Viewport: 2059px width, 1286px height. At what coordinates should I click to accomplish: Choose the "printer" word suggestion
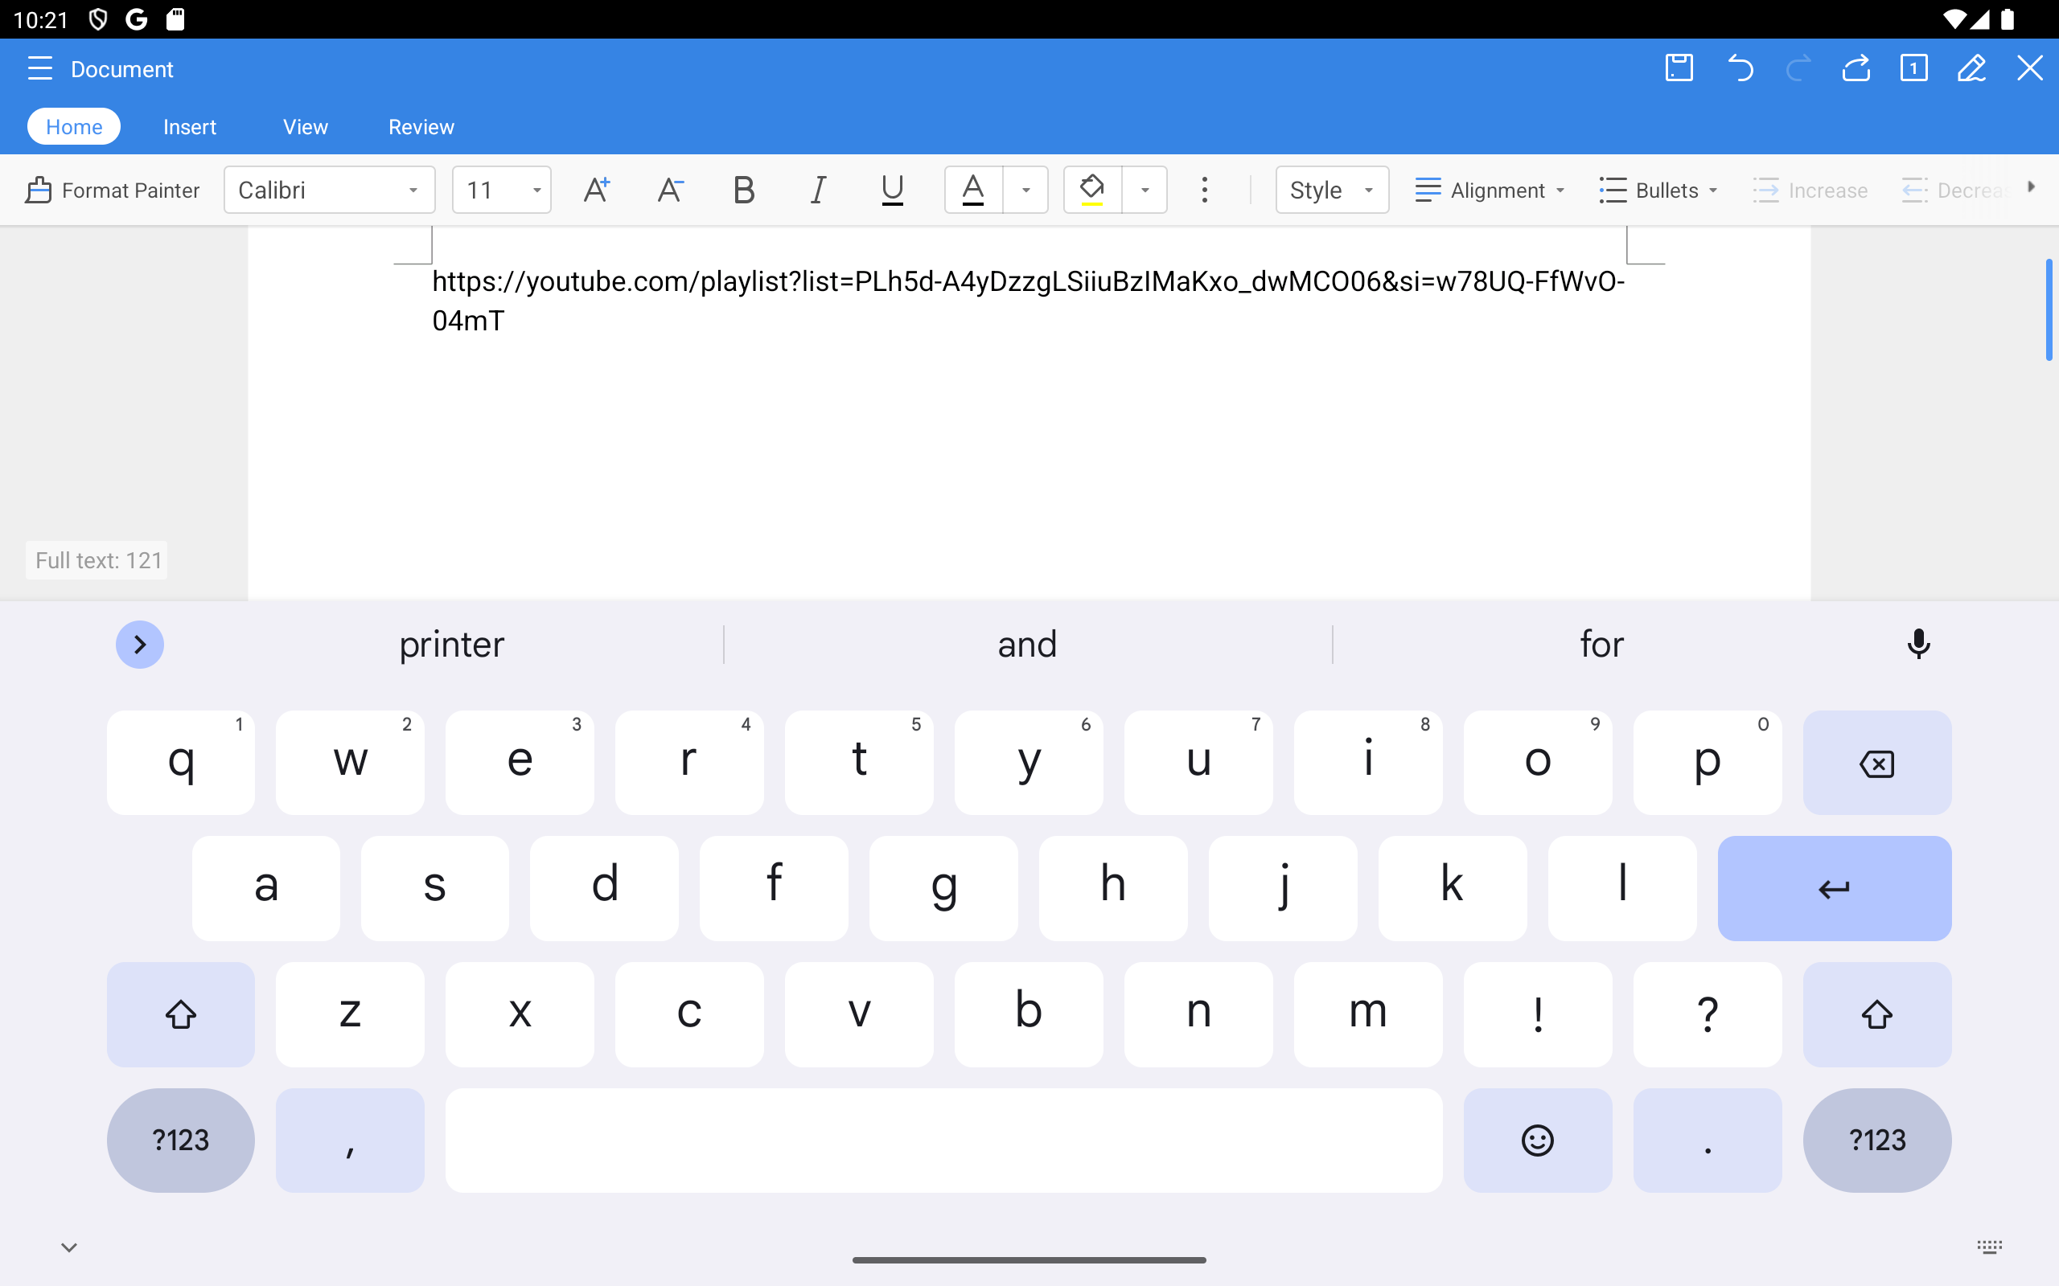[x=452, y=644]
